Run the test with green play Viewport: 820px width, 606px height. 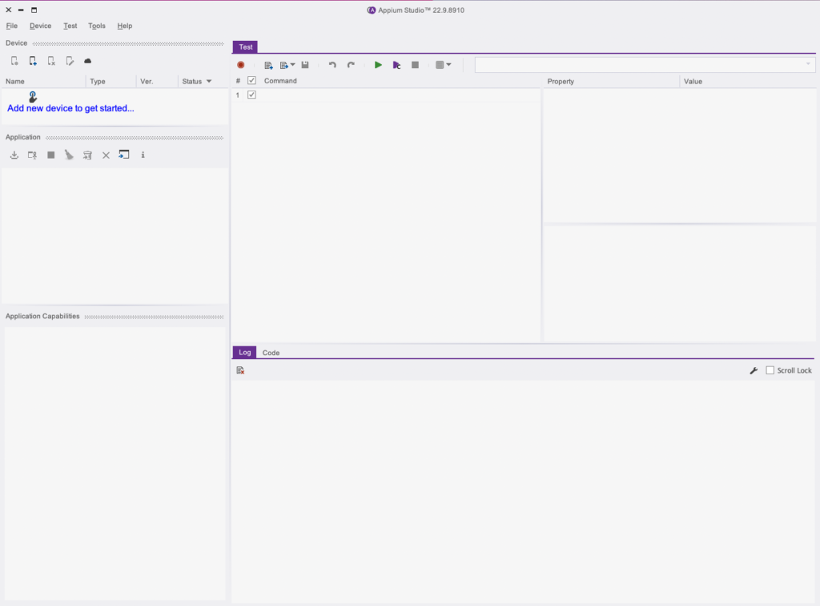point(378,65)
